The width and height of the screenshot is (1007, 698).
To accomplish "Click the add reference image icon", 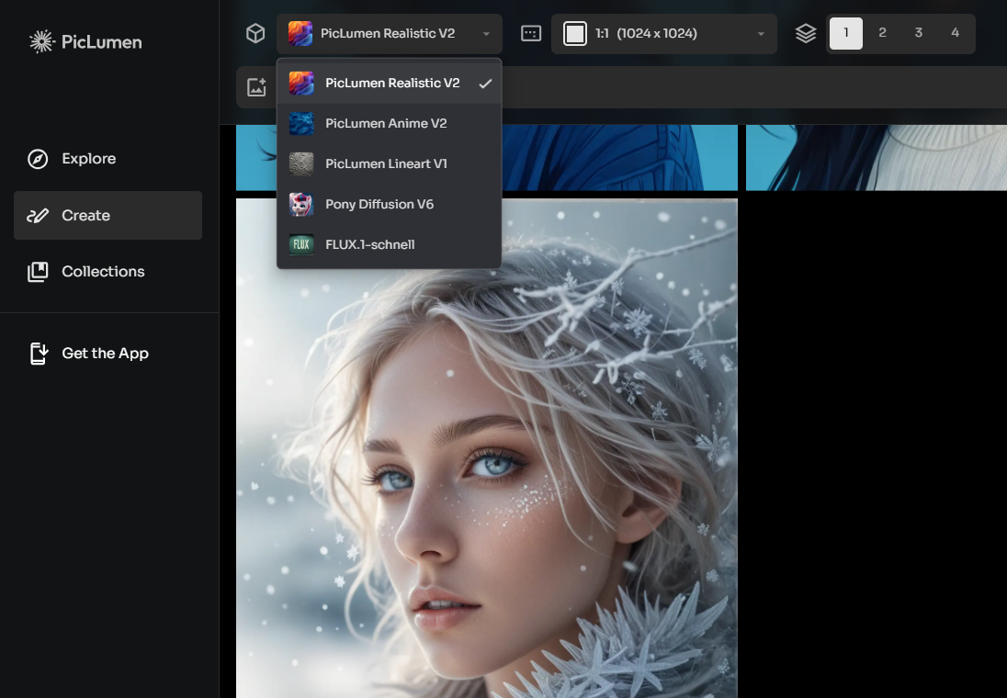I will (257, 87).
